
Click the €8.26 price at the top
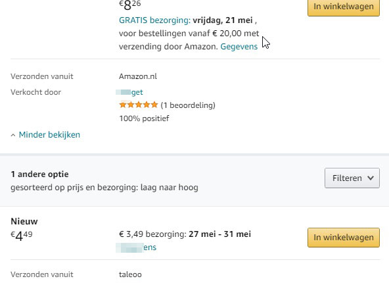point(130,5)
